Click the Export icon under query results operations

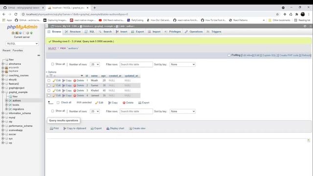pyautogui.click(x=92, y=128)
